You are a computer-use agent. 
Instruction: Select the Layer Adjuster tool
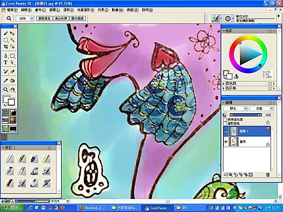pyautogui.click(x=12, y=33)
